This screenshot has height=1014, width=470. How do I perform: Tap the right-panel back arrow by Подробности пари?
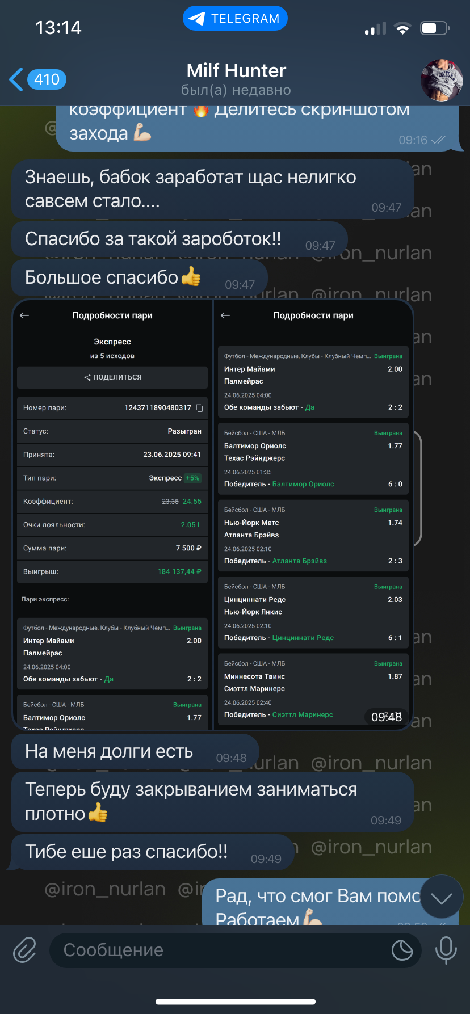point(225,315)
